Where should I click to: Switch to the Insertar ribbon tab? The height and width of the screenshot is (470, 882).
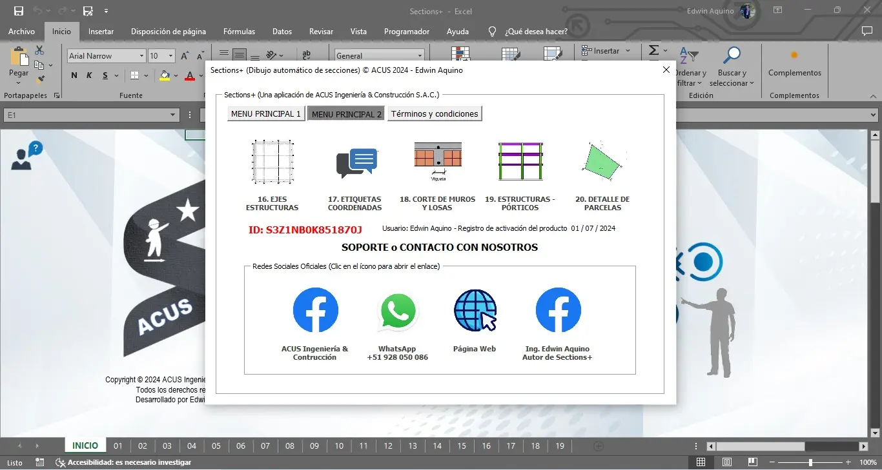(x=101, y=31)
